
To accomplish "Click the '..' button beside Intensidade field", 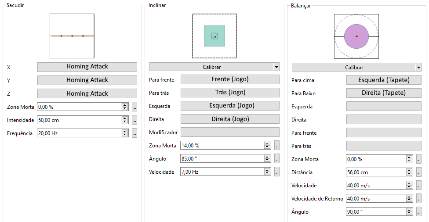I will 135,120.
